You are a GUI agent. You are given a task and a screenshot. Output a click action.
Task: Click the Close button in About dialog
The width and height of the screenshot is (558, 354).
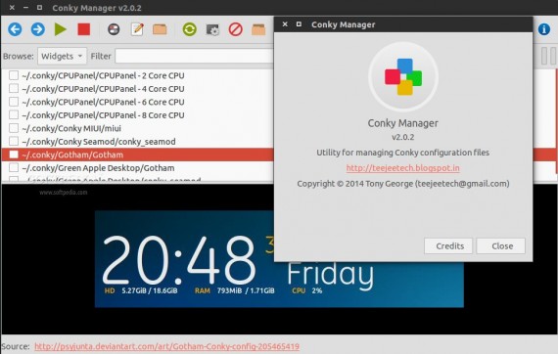point(501,246)
